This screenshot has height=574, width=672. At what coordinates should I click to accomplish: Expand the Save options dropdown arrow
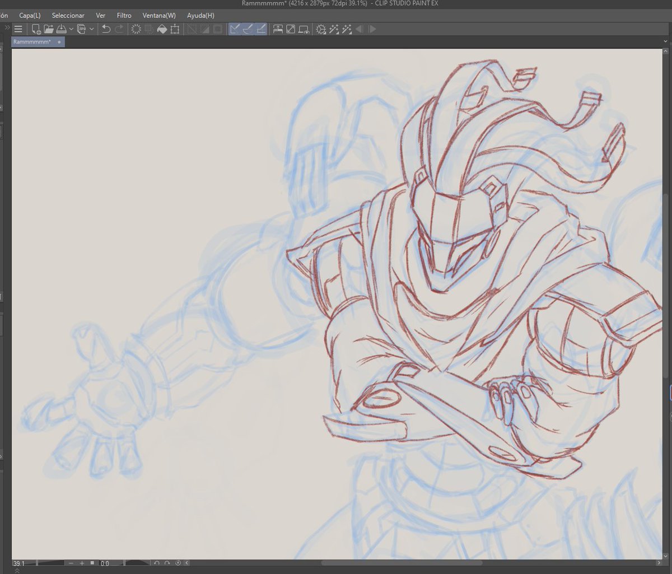pyautogui.click(x=71, y=30)
